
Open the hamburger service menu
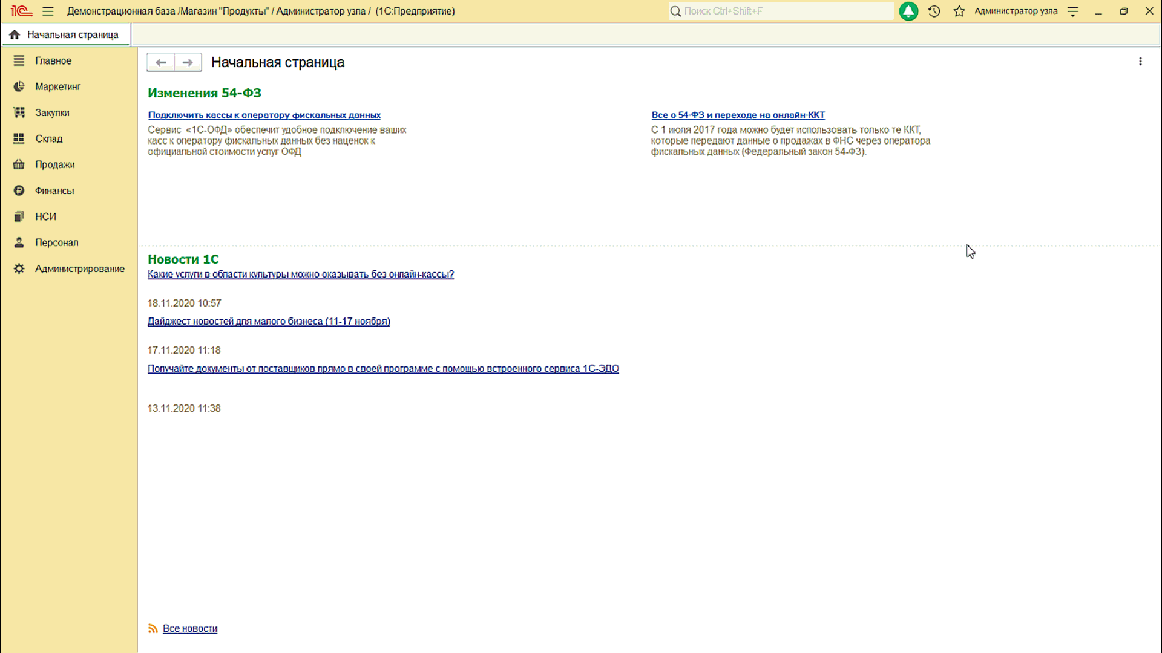click(48, 11)
